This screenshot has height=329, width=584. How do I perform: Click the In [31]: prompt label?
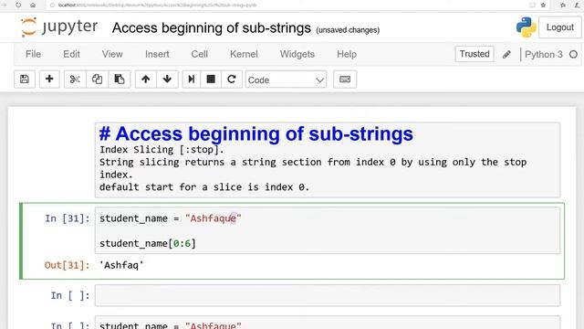click(x=68, y=218)
